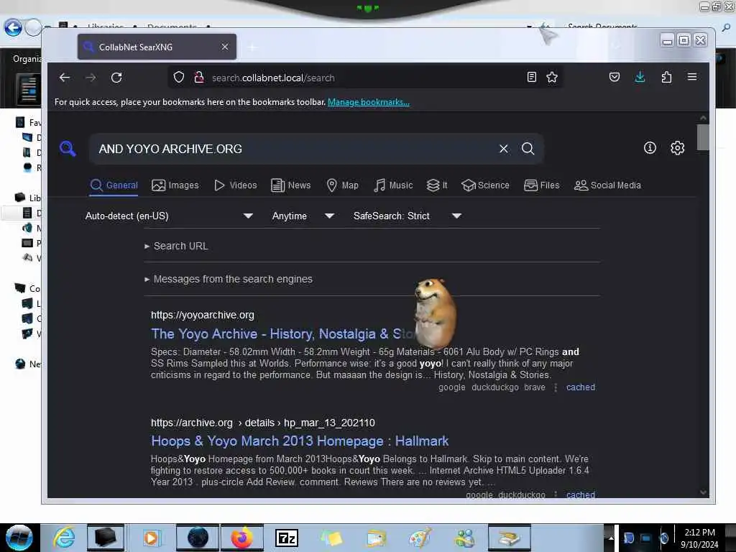Click 'brave' engine label on first result
This screenshot has height=552, width=736.
[535, 387]
